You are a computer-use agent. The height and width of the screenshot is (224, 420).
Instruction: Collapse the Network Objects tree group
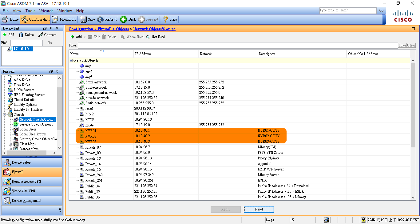tap(71, 61)
